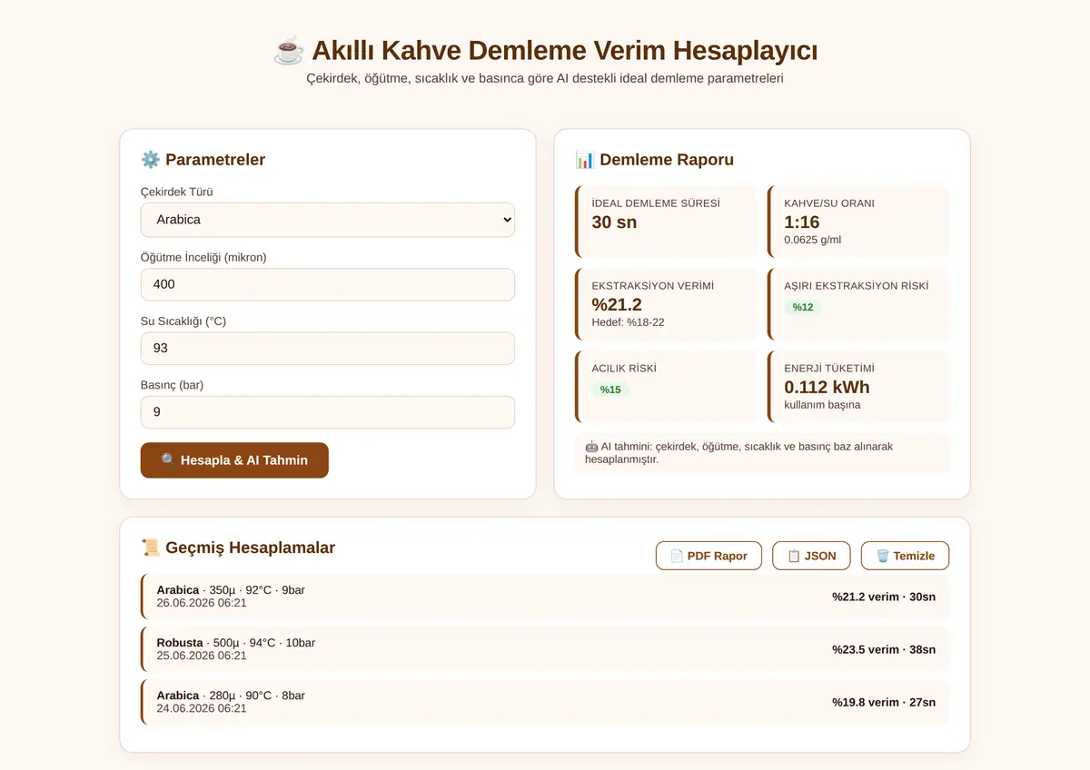Image resolution: width=1090 pixels, height=770 pixels.
Task: Click the Öğütme İnceliği field with 400
Action: point(328,284)
